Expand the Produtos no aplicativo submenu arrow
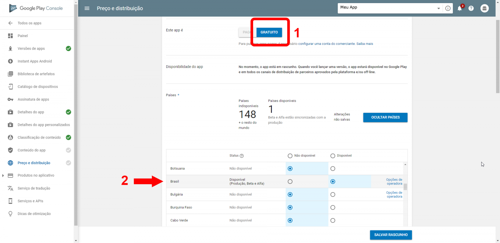This screenshot has height=243, width=500. (3, 176)
